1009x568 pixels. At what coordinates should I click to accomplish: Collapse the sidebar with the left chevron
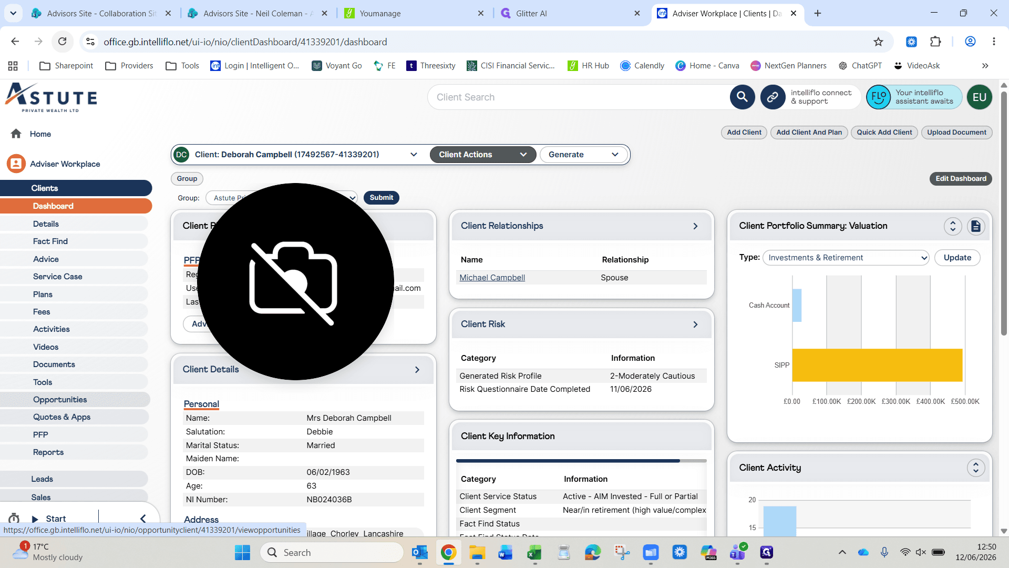[x=143, y=519]
